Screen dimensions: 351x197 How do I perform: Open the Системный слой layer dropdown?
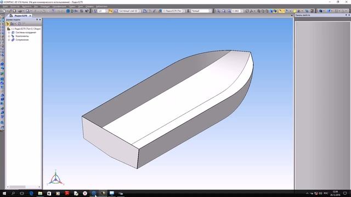pyautogui.click(x=140, y=11)
